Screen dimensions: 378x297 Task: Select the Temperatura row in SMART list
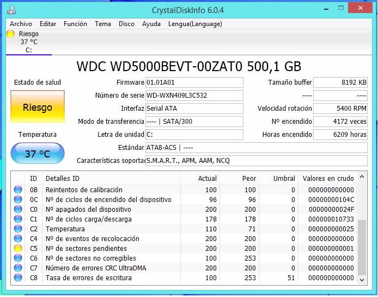[x=184, y=229]
